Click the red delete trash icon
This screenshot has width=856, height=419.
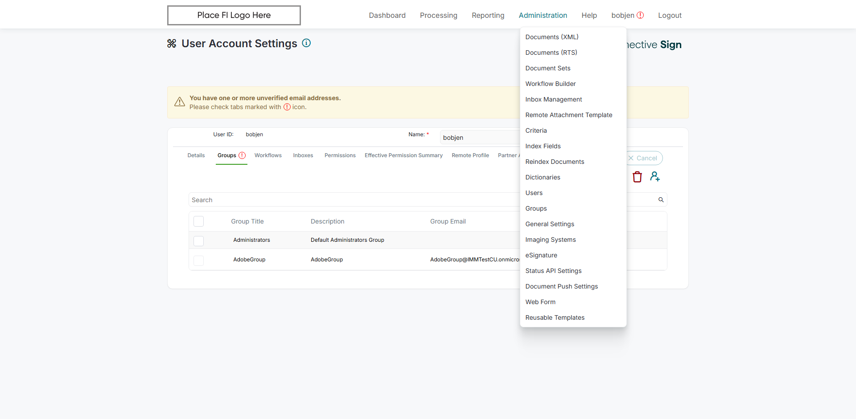(x=637, y=177)
